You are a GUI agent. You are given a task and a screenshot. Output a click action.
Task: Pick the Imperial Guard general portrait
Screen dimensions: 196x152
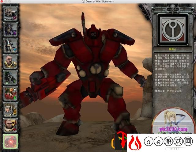pos(10,61)
